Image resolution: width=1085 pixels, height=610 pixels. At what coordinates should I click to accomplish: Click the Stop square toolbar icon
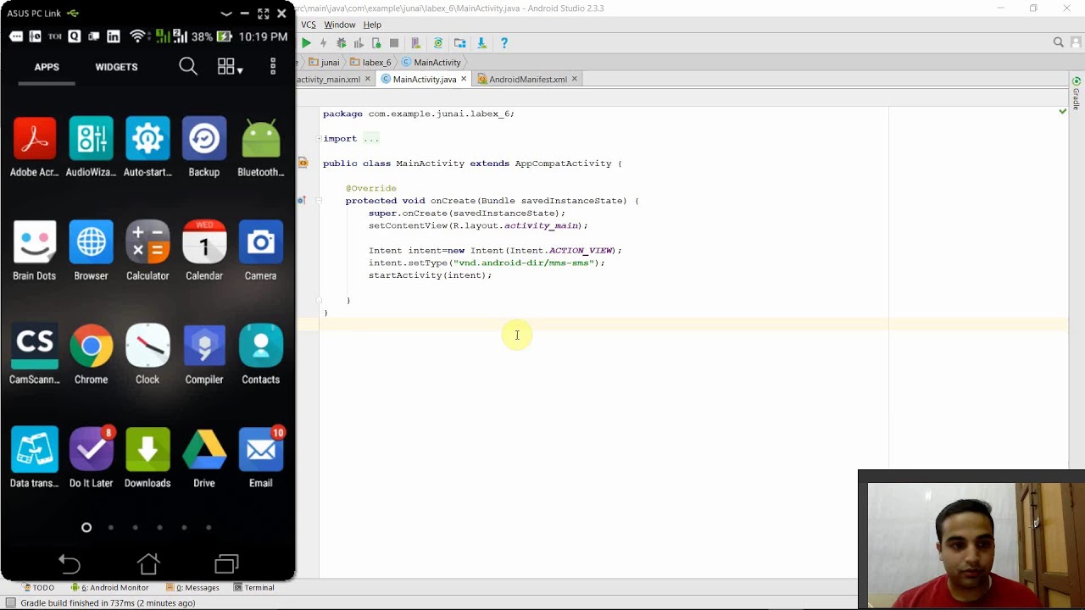pyautogui.click(x=394, y=42)
